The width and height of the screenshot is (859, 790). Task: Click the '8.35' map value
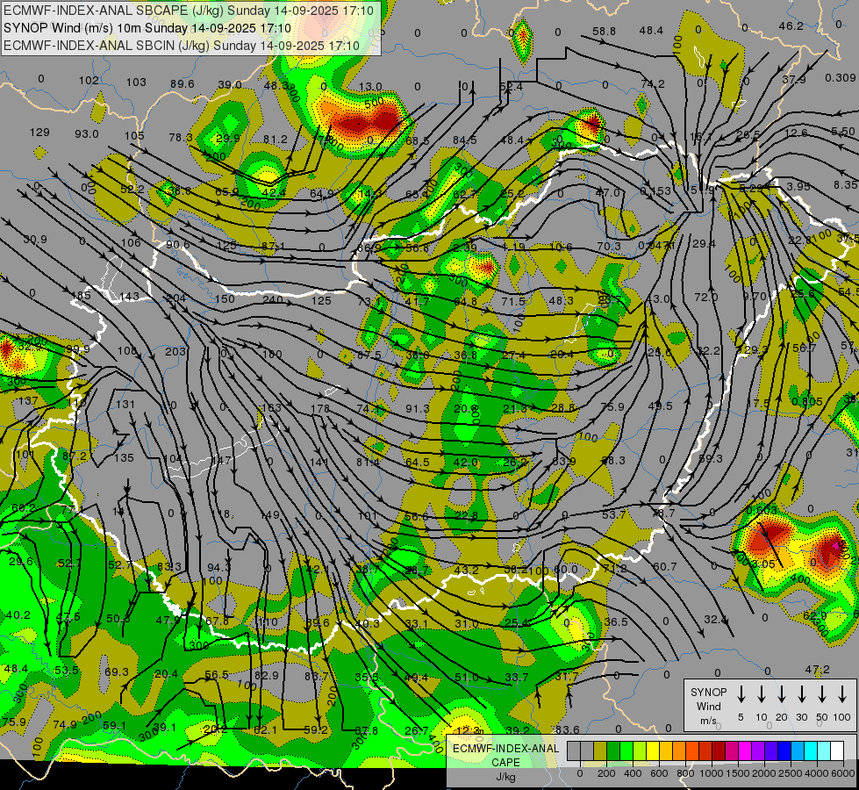coord(846,184)
